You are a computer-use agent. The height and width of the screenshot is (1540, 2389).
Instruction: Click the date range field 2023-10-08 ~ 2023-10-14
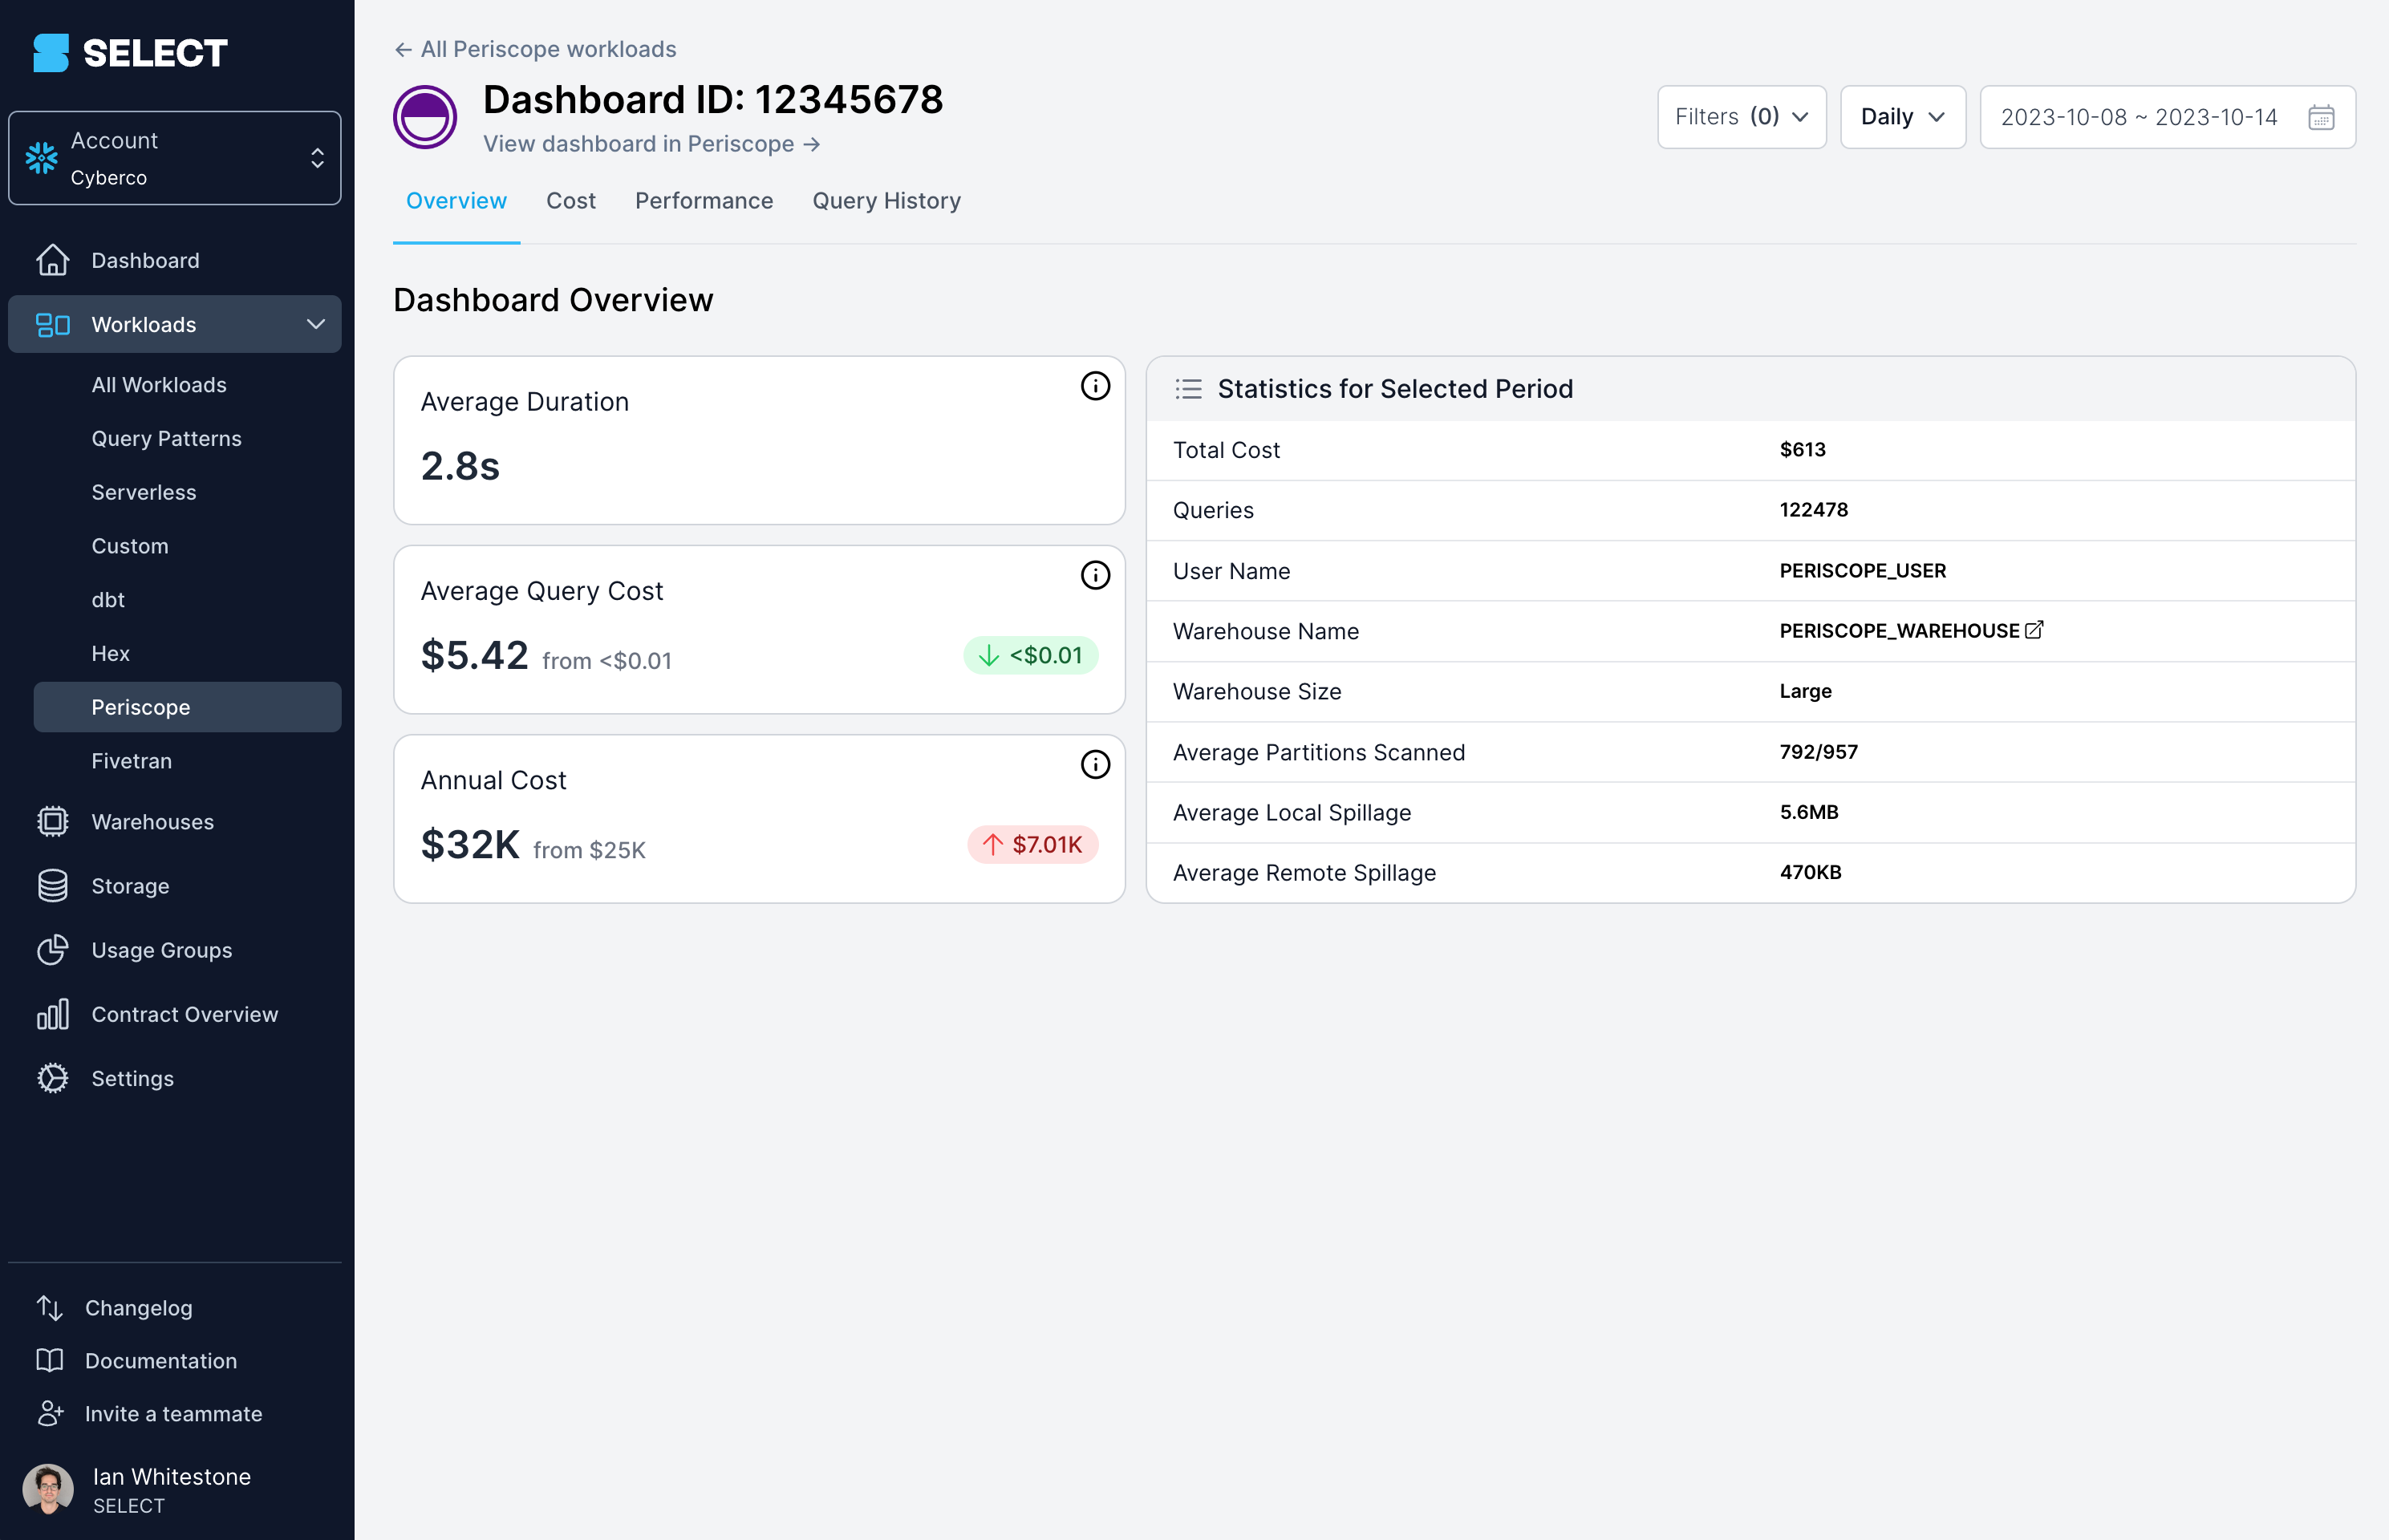tap(2168, 117)
